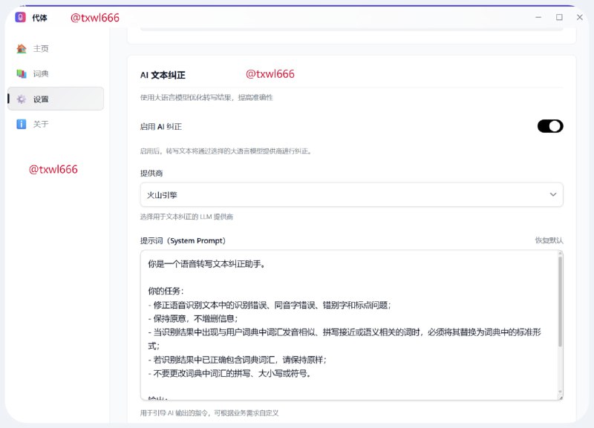Click the 启用 AI 纠正 label text
This screenshot has width=594, height=428.
[161, 127]
